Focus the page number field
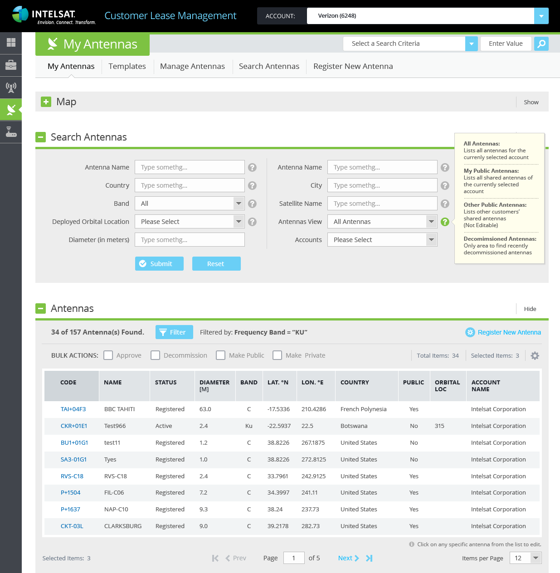The width and height of the screenshot is (560, 573). tap(294, 558)
